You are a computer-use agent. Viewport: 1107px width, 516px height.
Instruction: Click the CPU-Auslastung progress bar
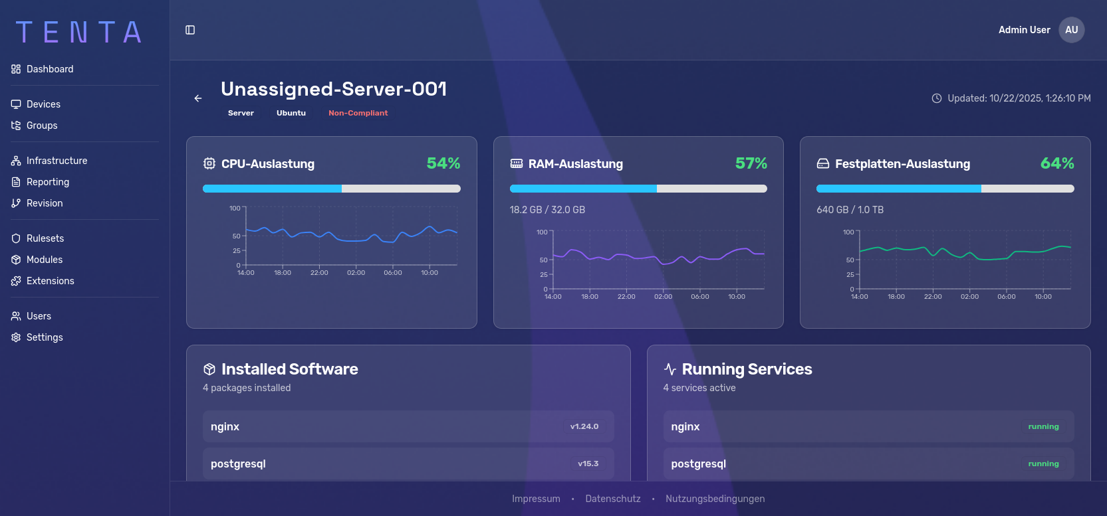click(x=331, y=189)
